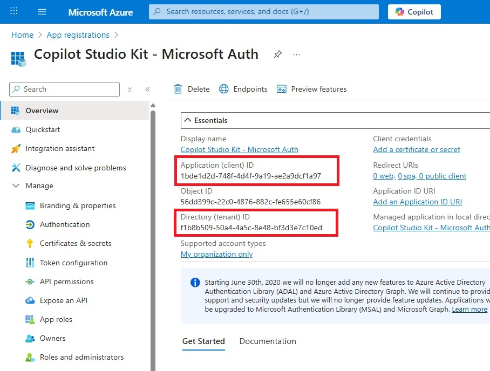This screenshot has height=371, width=490.
Task: Pin the app registration page
Action: (277, 54)
